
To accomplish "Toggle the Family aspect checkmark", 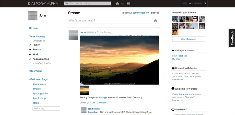I will point(30,45).
